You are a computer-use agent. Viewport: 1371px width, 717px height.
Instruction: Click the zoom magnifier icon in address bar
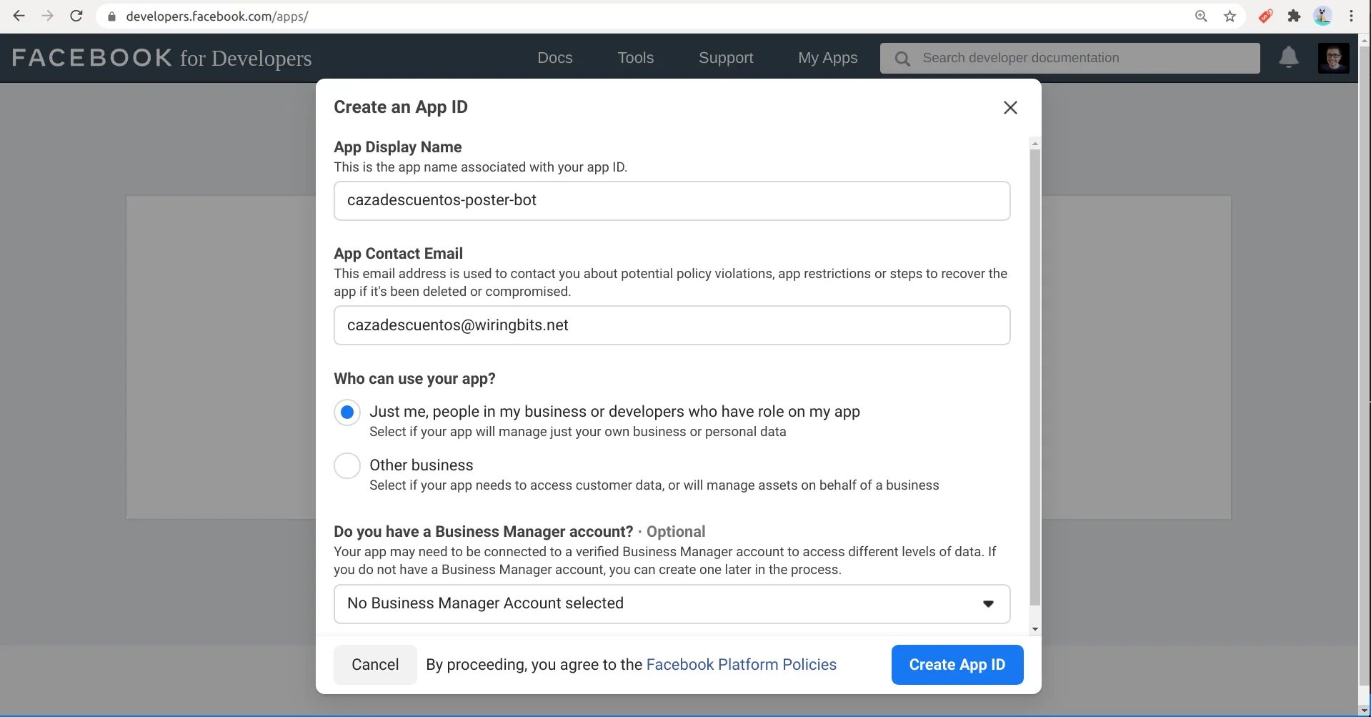1201,16
